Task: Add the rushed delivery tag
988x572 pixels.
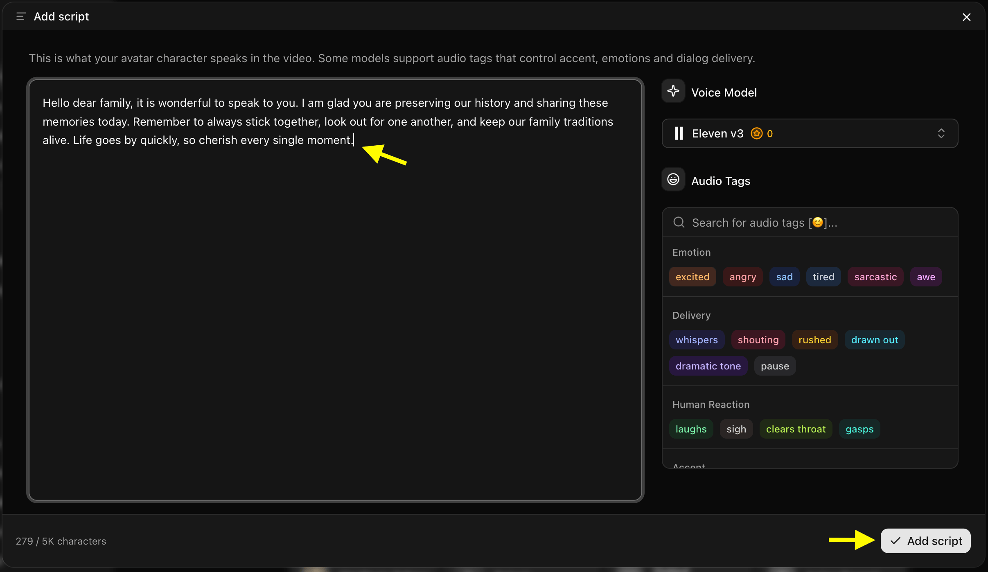Action: pyautogui.click(x=814, y=340)
